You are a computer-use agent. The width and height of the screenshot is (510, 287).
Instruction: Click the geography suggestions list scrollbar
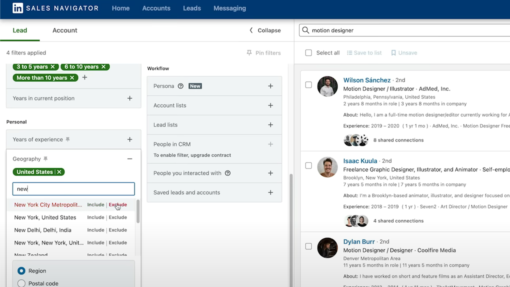pyautogui.click(x=138, y=212)
